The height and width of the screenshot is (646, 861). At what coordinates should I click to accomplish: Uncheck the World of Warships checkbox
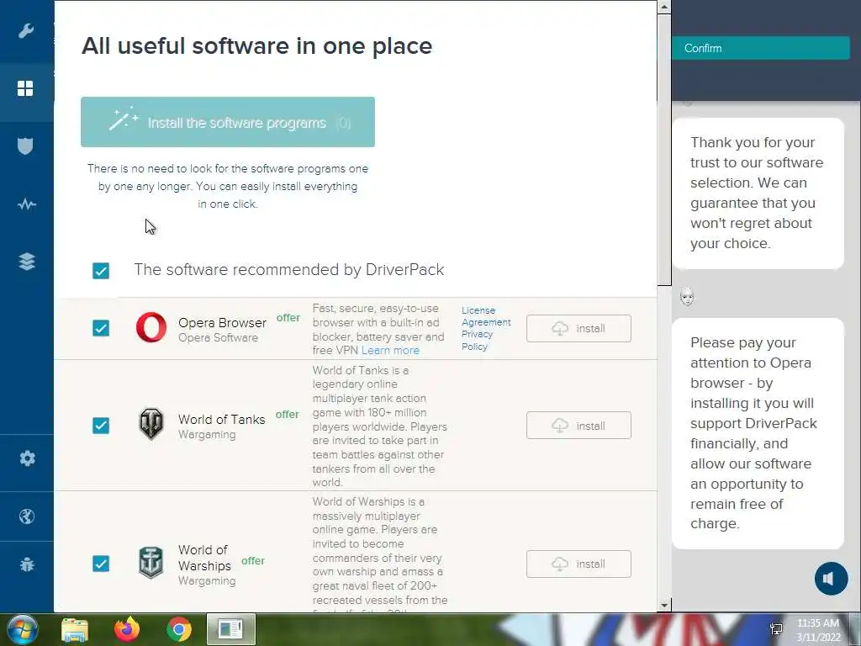[x=101, y=564]
